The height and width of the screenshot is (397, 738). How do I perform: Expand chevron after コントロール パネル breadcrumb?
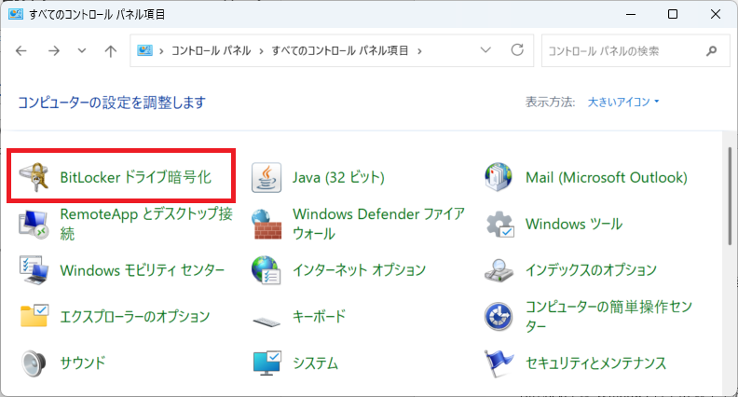click(261, 51)
